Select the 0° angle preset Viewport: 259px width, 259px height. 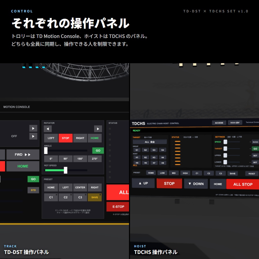pos(51,159)
